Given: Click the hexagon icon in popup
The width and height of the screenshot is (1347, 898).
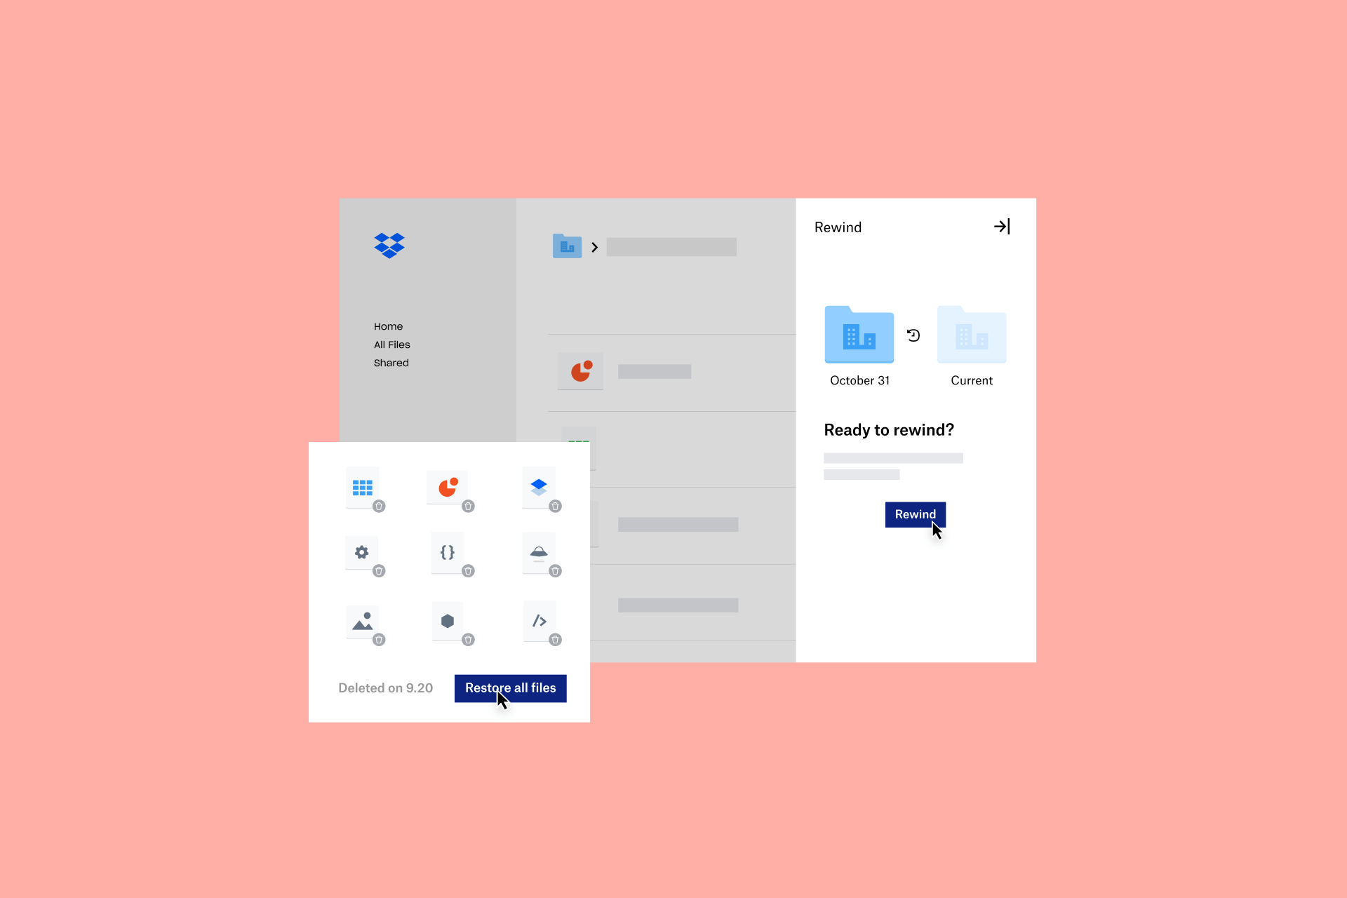Looking at the screenshot, I should pos(448,620).
